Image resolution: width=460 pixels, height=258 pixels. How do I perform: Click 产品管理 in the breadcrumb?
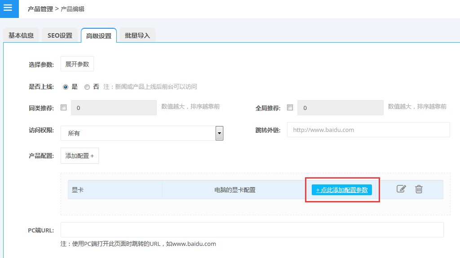click(40, 9)
